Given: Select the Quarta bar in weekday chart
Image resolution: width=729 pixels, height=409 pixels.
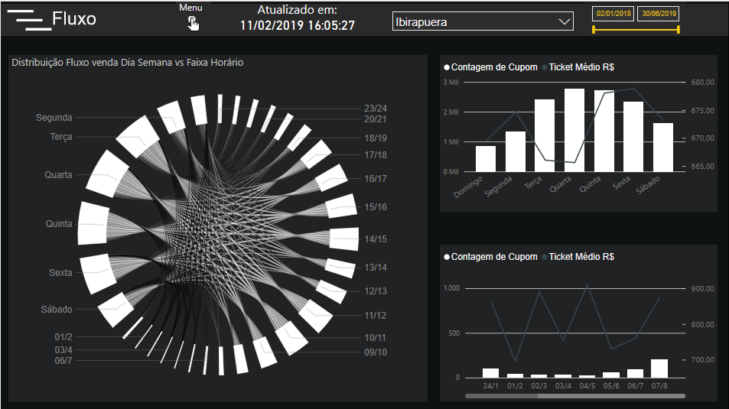Looking at the screenshot, I should tap(574, 130).
